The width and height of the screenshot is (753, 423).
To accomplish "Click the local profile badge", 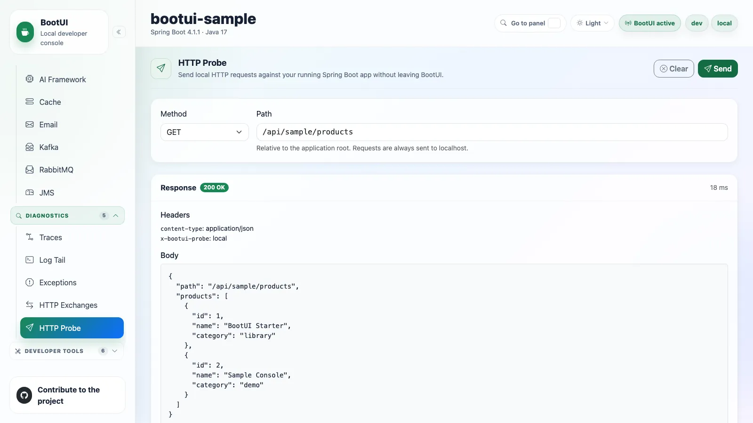I will (724, 23).
